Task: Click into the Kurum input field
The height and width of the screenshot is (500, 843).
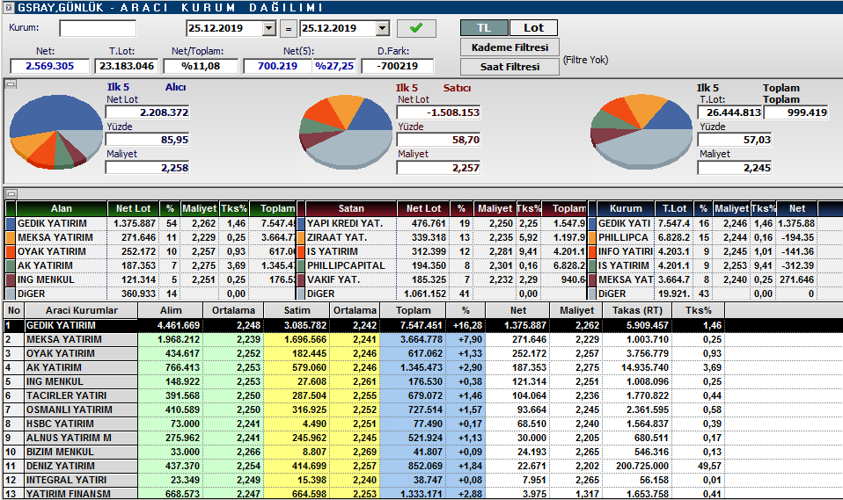Action: pyautogui.click(x=98, y=28)
